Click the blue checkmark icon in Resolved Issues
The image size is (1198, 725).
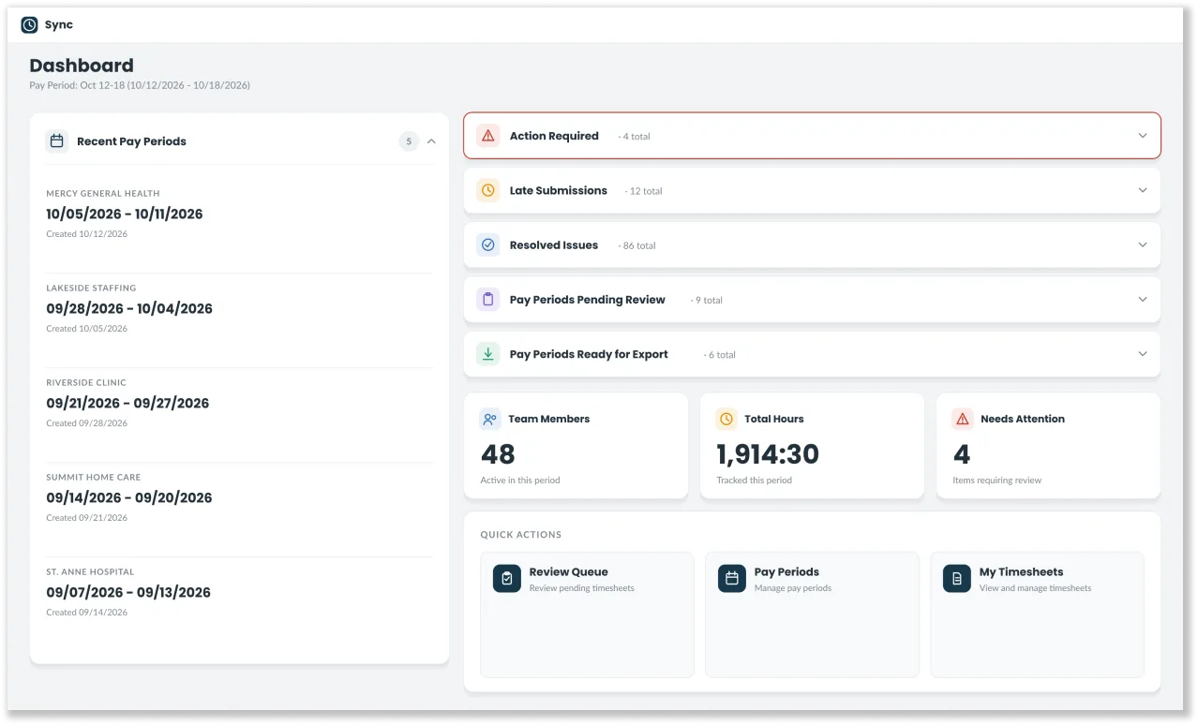coord(487,245)
